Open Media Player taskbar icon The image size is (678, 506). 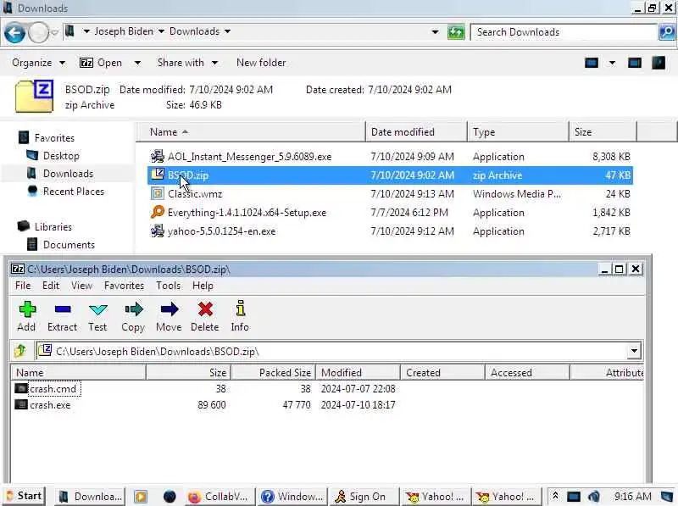(x=141, y=497)
